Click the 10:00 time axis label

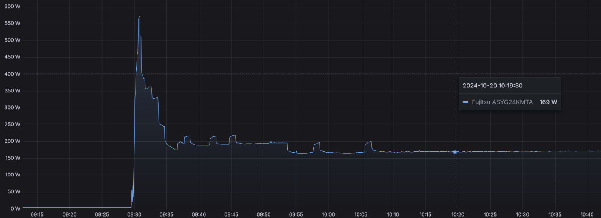(x=328, y=214)
